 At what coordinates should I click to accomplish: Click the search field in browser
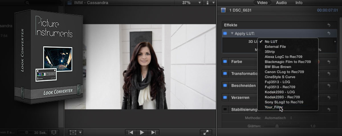(x=43, y=3)
